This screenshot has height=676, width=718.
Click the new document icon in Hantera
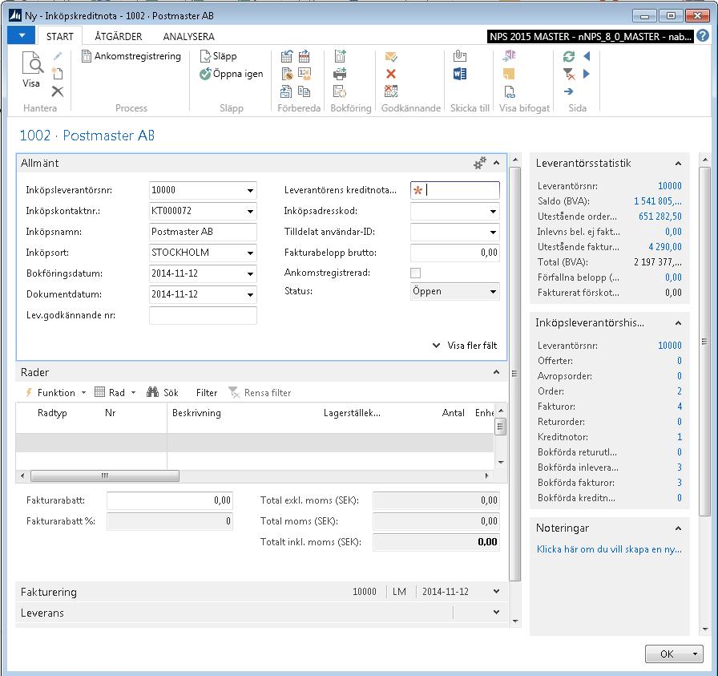click(x=58, y=73)
